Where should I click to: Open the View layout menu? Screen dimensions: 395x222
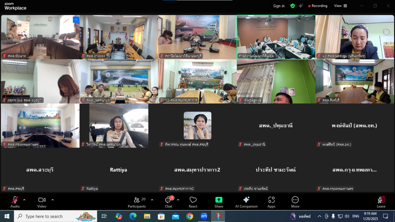[x=341, y=6]
